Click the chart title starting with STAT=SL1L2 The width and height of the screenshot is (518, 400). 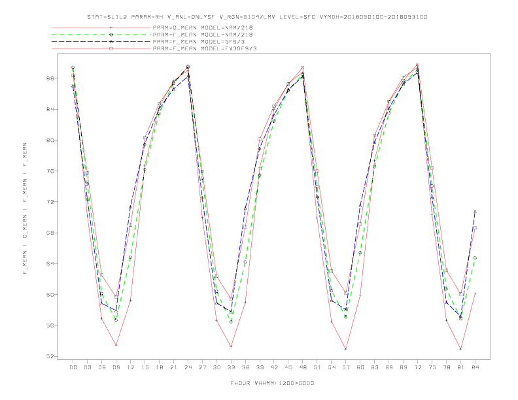click(257, 17)
